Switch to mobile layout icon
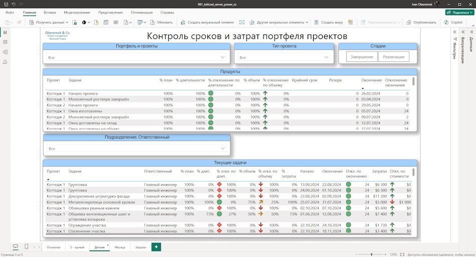Viewport: 476px width, 257px height. coord(27,246)
